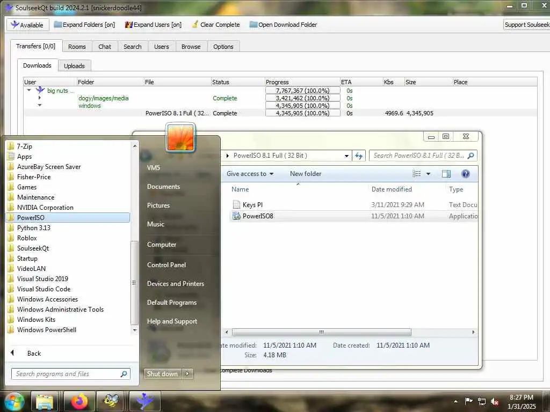550x412 pixels.
Task: Click the bird icon beside big nuts
Action: click(x=40, y=90)
